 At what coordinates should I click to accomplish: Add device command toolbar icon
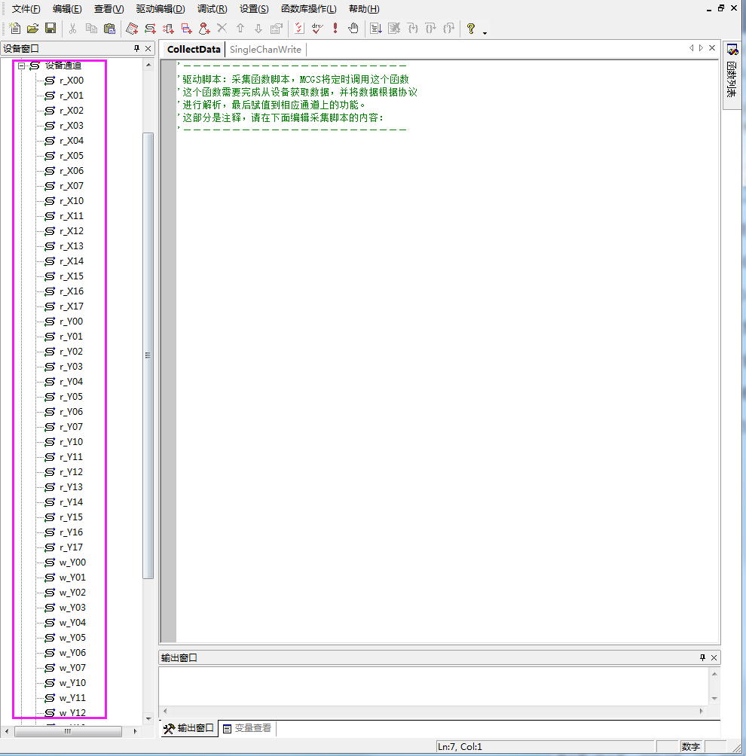click(168, 29)
